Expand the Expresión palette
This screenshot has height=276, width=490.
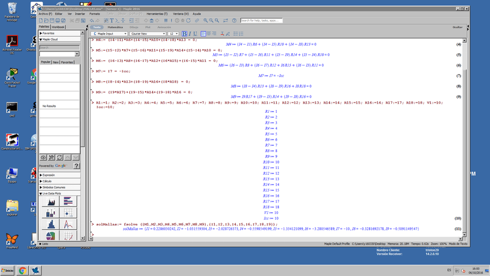49,175
